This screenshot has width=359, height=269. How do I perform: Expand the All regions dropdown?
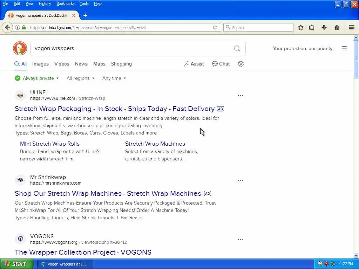click(x=81, y=78)
